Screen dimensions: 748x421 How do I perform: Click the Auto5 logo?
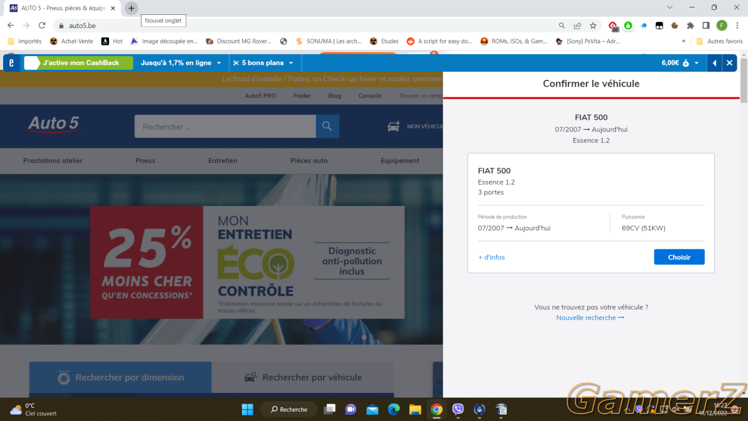coord(54,125)
